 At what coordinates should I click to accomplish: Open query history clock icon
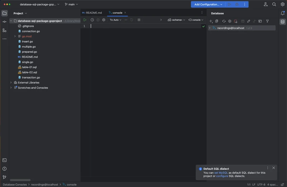(x=92, y=20)
